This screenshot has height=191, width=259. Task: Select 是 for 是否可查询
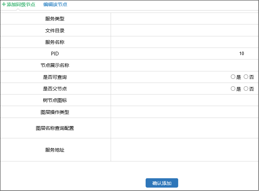233,77
